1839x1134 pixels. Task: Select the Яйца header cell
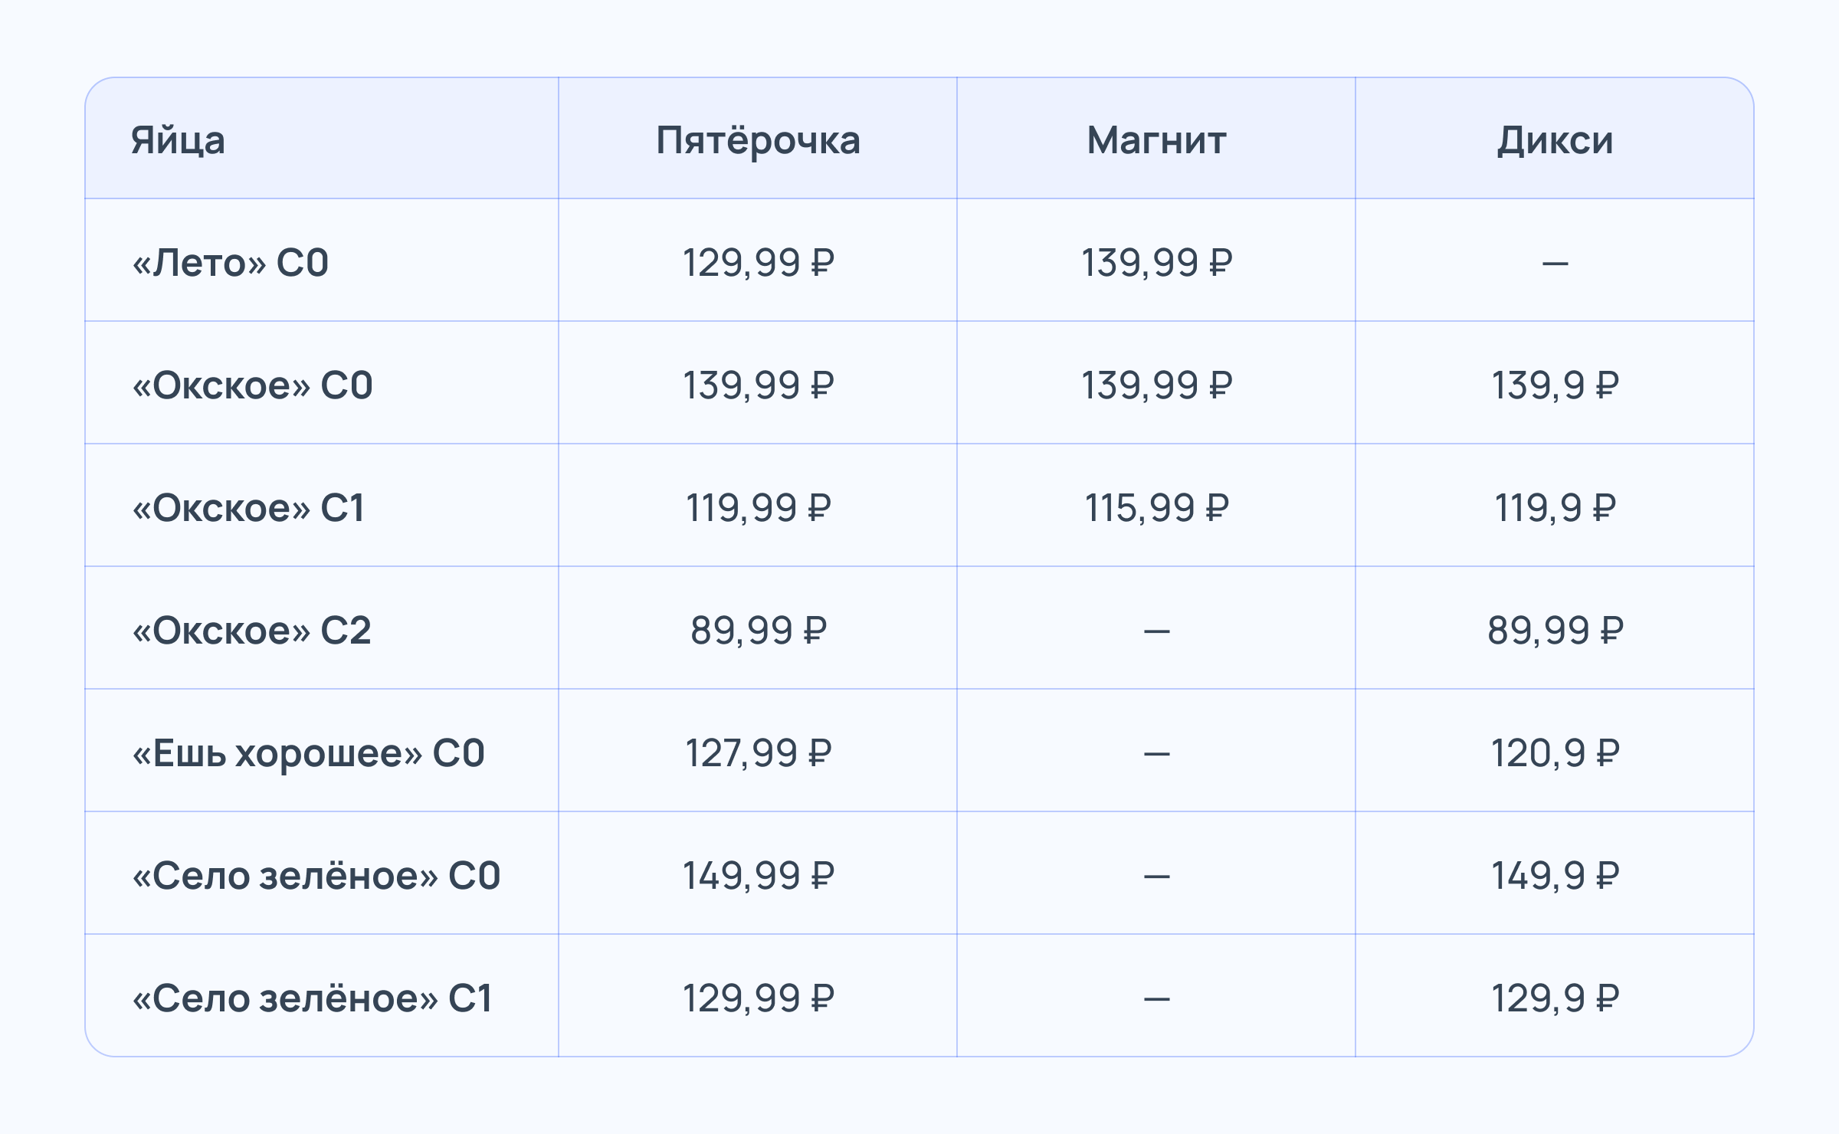178,140
